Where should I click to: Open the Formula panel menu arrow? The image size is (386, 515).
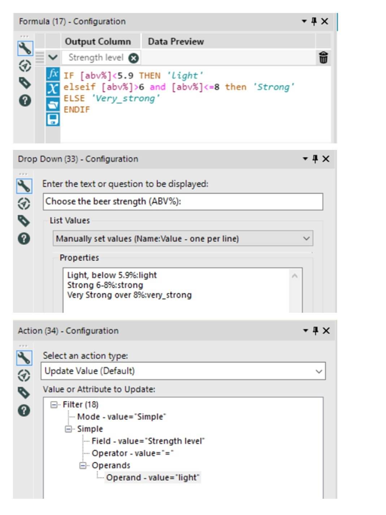pyautogui.click(x=304, y=21)
